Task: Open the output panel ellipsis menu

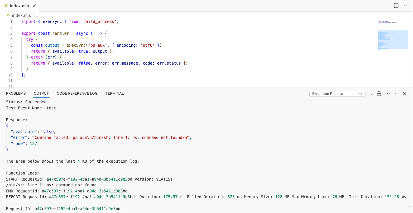Action: [387, 94]
